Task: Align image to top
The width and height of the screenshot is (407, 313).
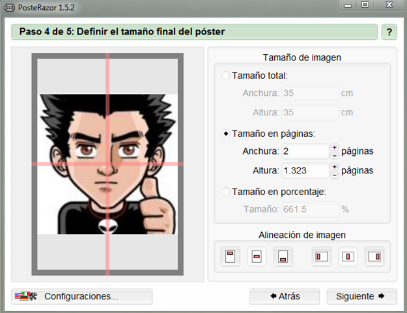Action: pyautogui.click(x=230, y=256)
